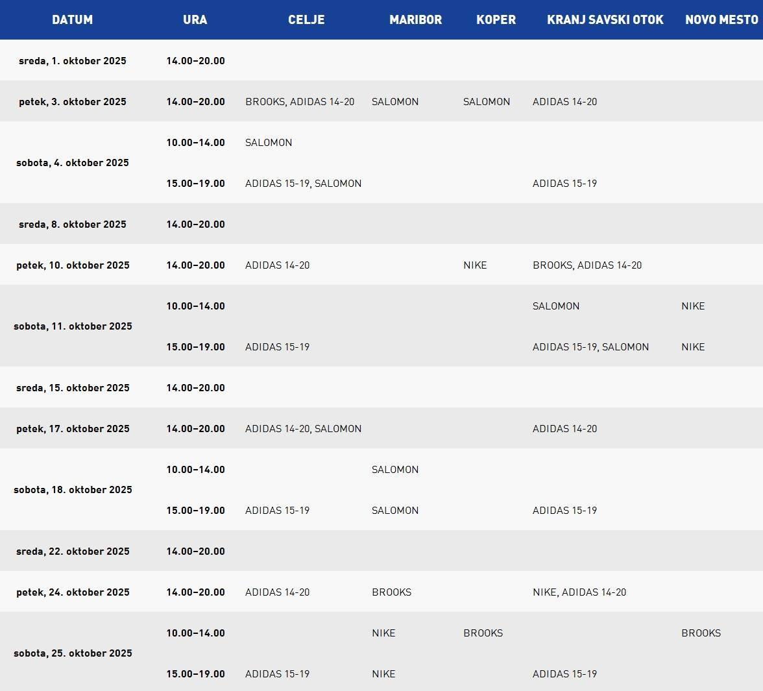Click NIKE in Novo mesto, 11. oktober 15.00–19.00
The width and height of the screenshot is (763, 691).
pyautogui.click(x=693, y=347)
